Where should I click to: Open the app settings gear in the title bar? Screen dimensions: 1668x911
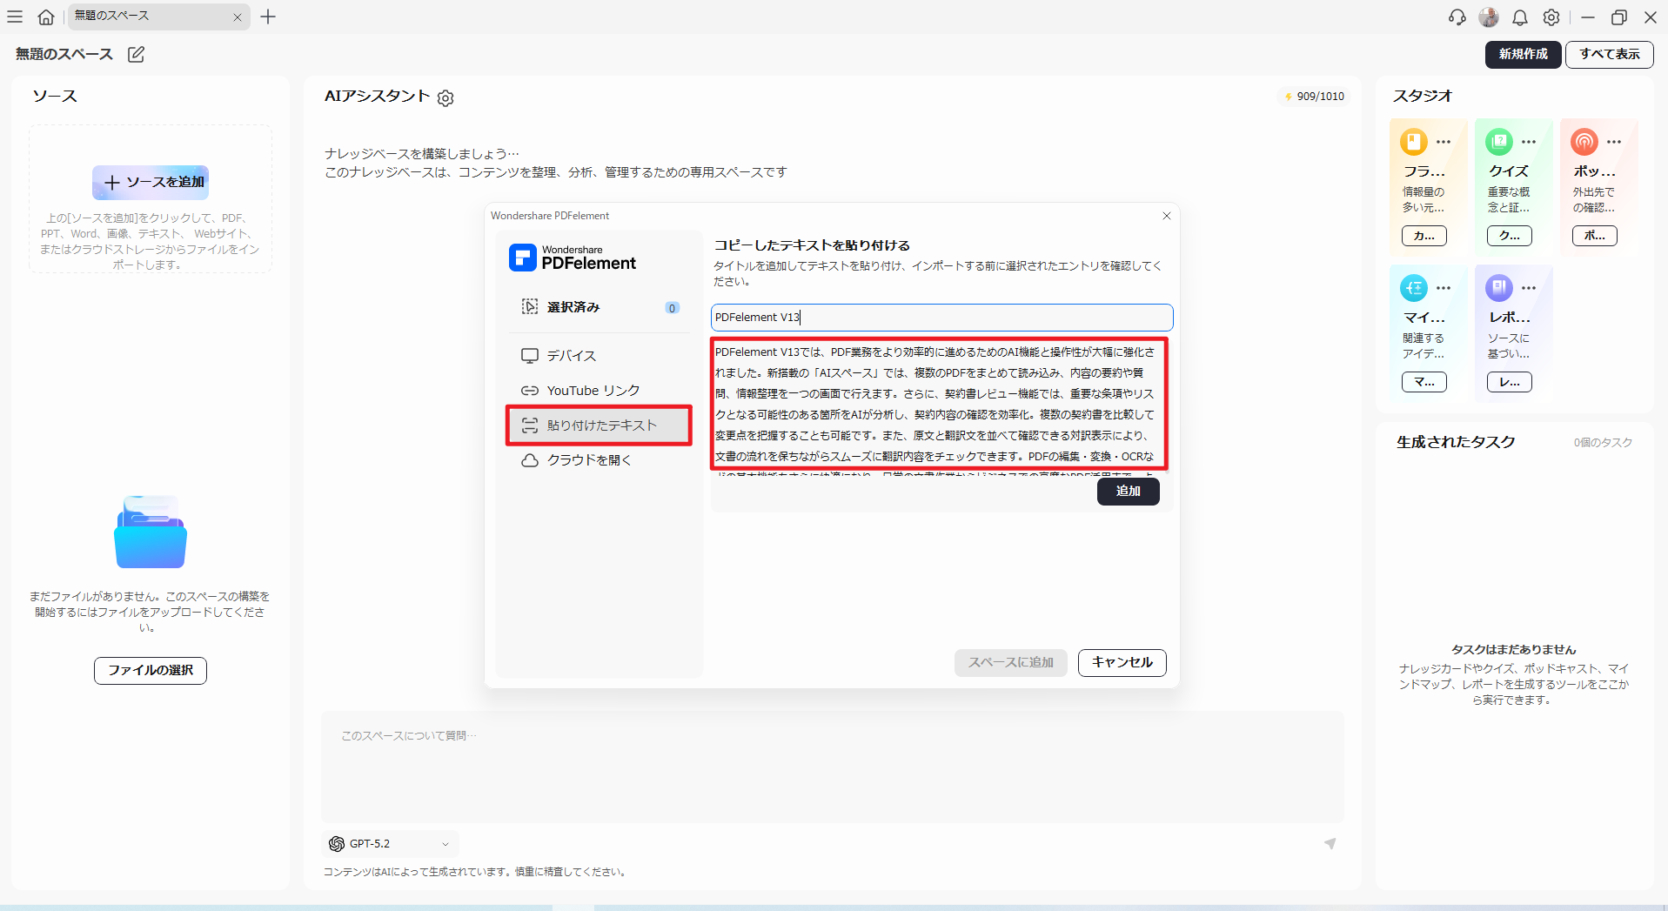(1551, 17)
